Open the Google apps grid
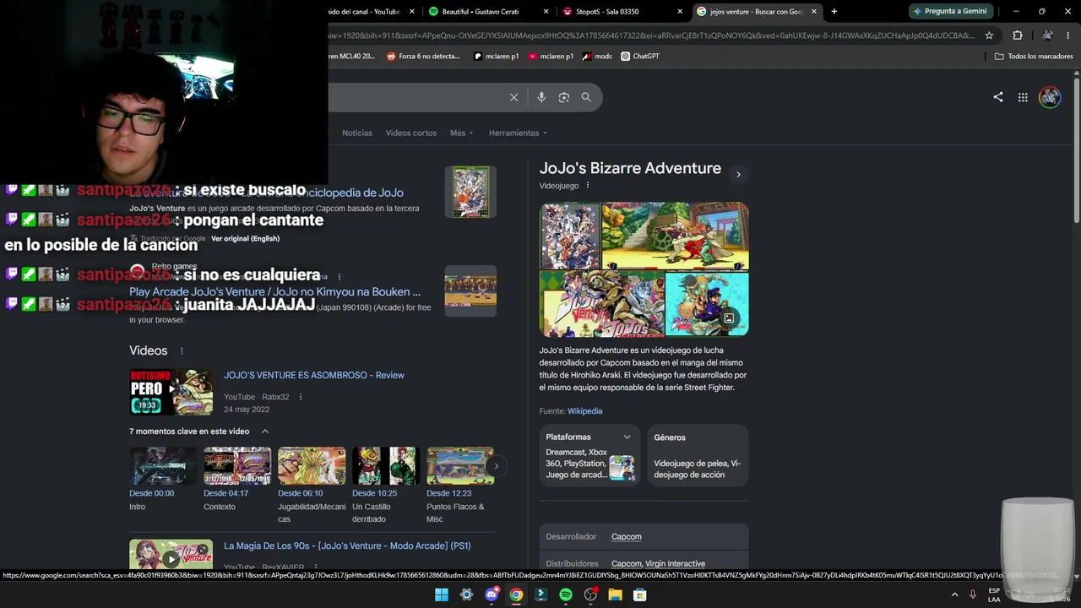 1023,97
